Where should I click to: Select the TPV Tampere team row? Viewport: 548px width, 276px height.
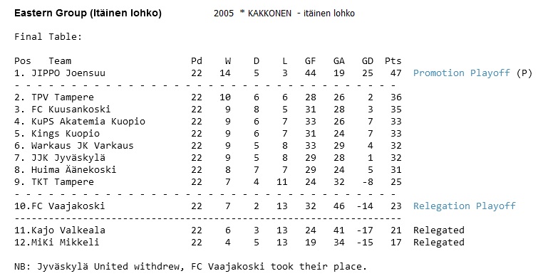[208, 97]
